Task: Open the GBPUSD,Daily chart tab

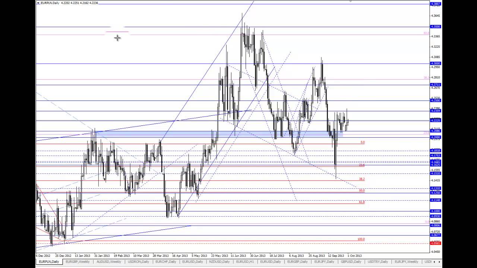Action: pos(351,262)
